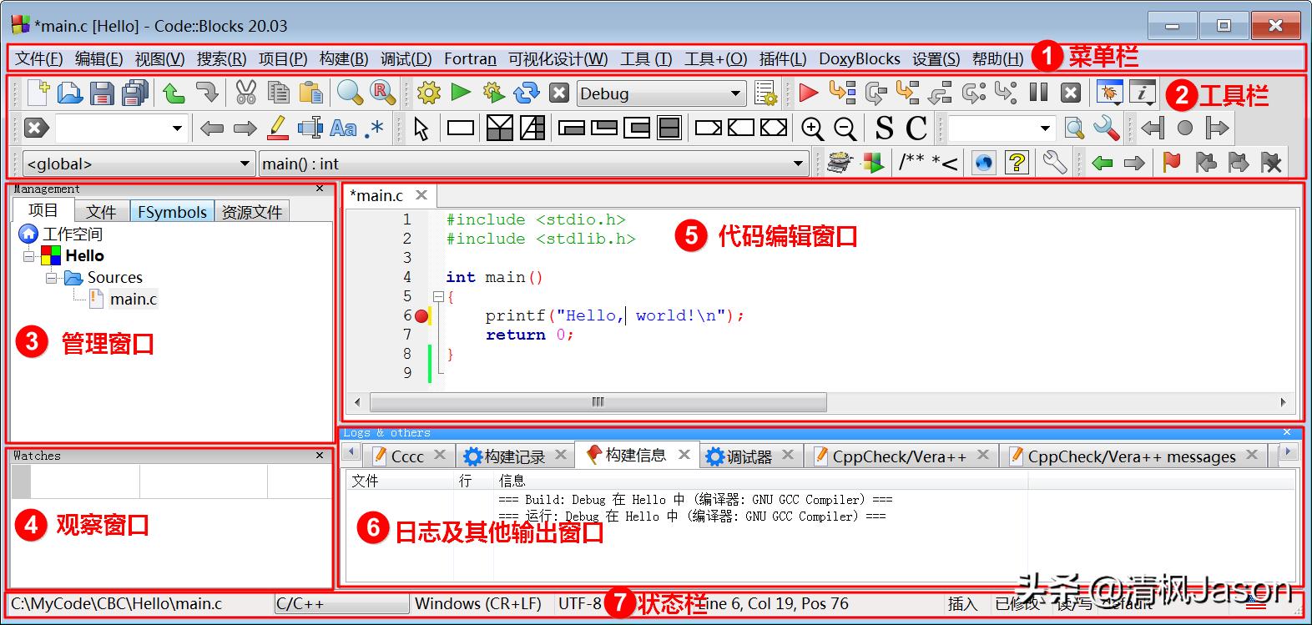Select main.c in the project tree
1312x625 pixels.
134,299
